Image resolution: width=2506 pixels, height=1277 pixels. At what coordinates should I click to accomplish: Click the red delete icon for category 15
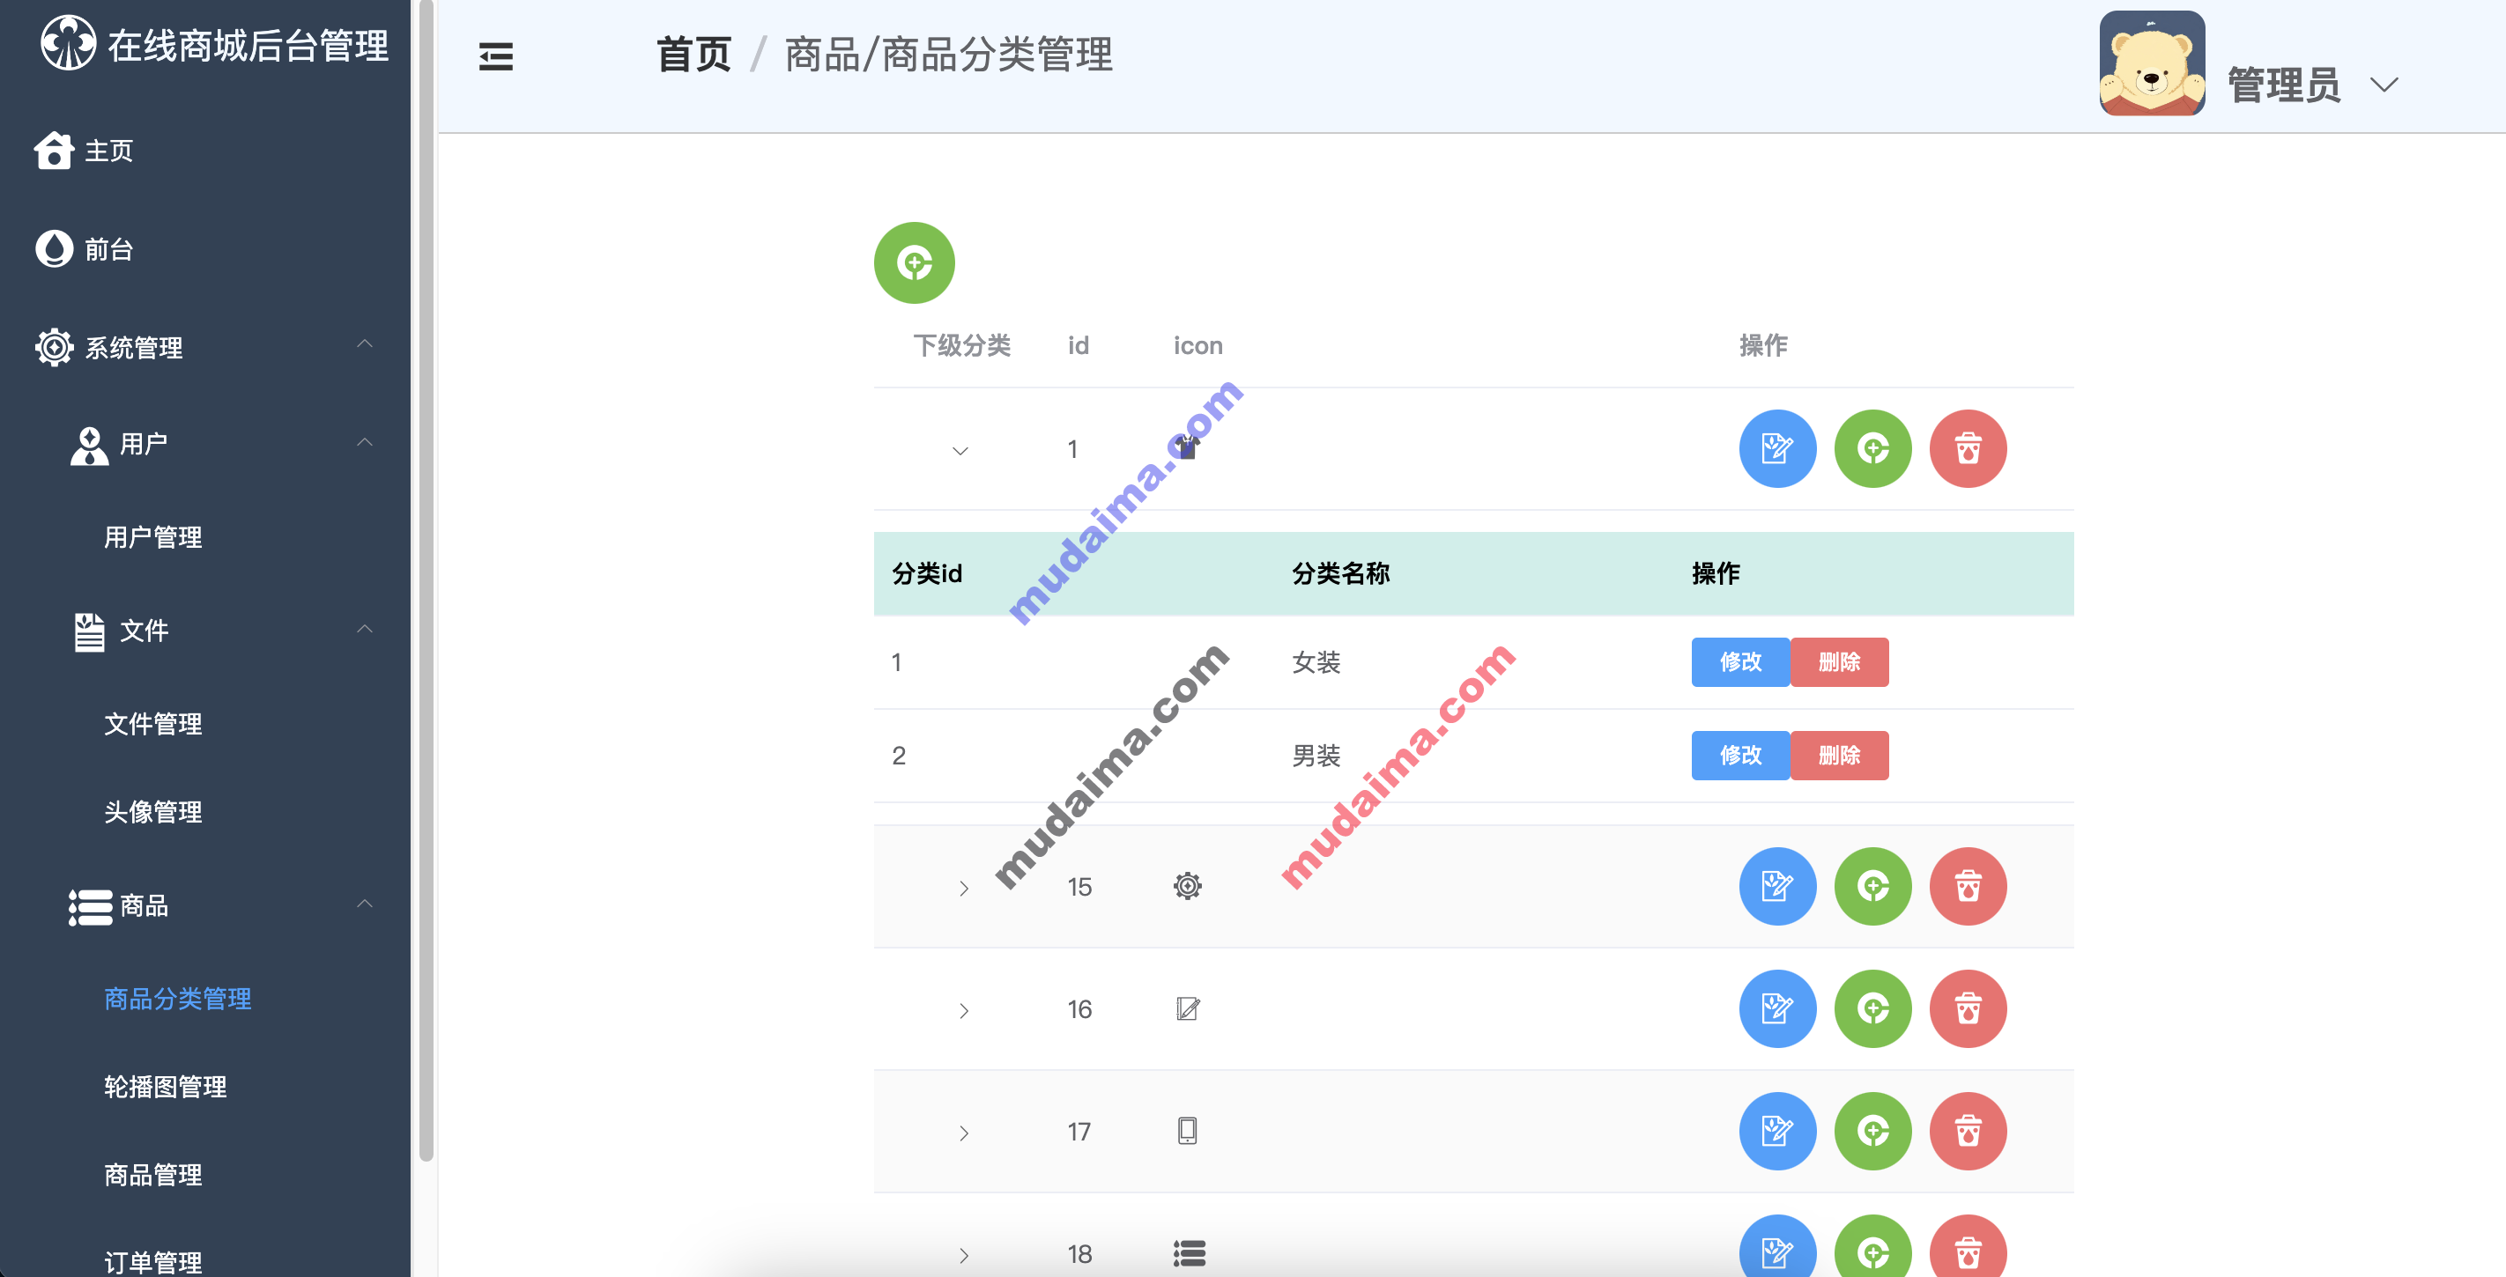coord(1968,886)
